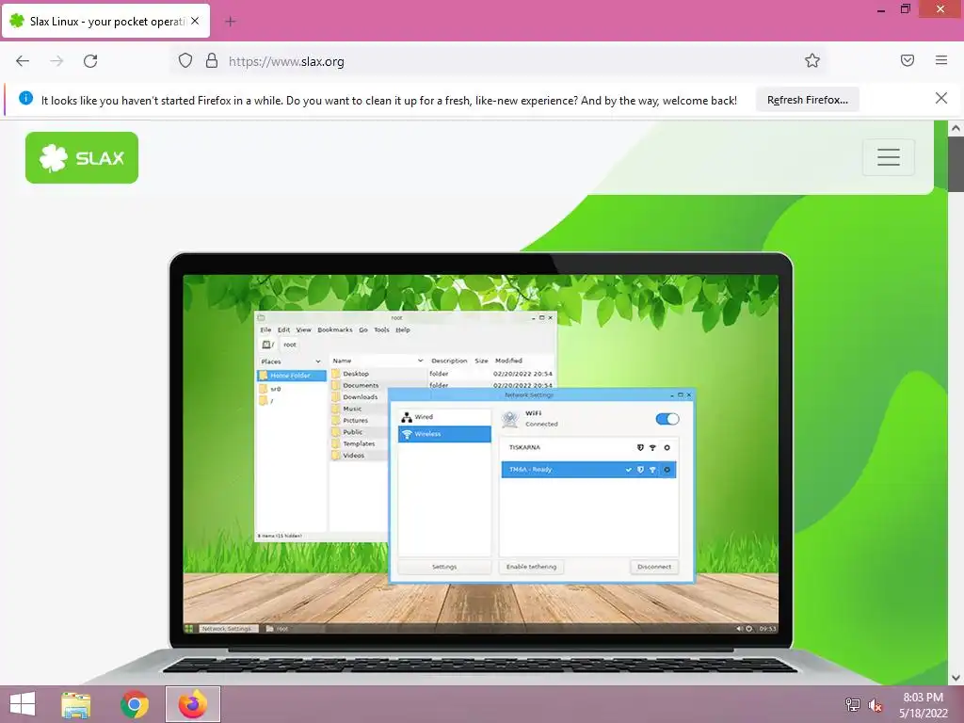Click the URL address bar
Viewport: 964px width, 723px height.
498,61
